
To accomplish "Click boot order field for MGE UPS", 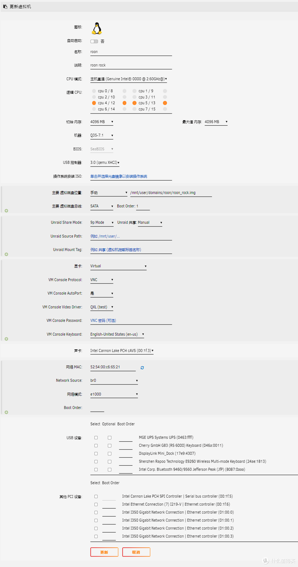I will (126, 438).
